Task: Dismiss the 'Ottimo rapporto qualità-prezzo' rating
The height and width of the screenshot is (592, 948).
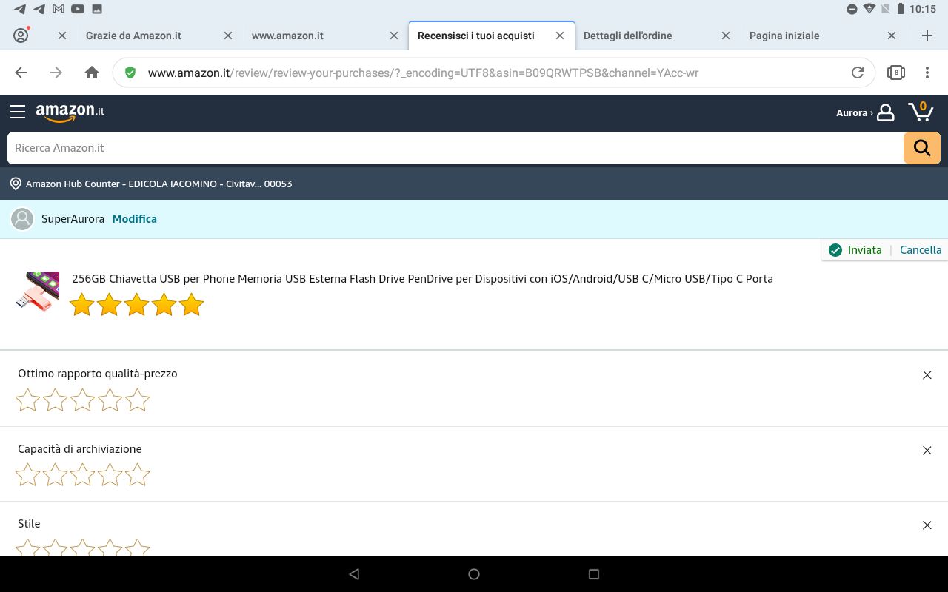Action: (927, 375)
